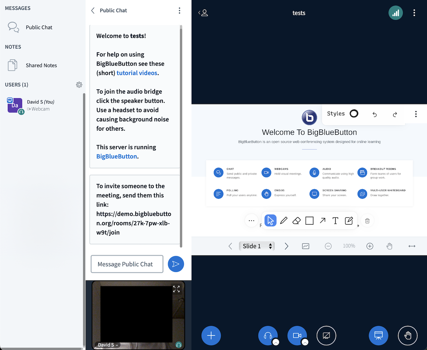This screenshot has height=350, width=427.
Task: Select the pencil drawing tool
Action: 283,220
